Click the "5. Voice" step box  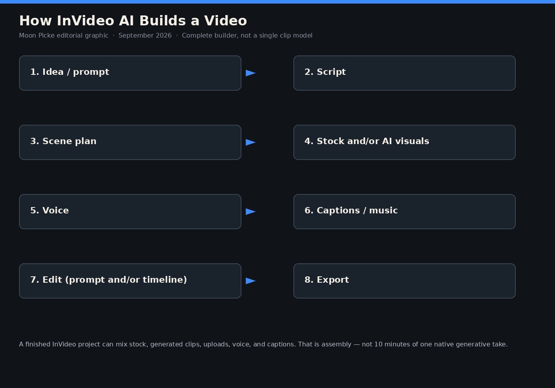coord(130,211)
